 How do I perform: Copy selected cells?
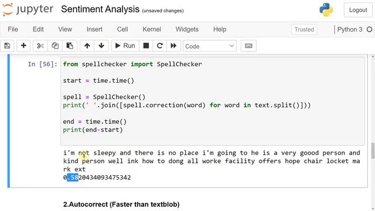tap(55, 46)
